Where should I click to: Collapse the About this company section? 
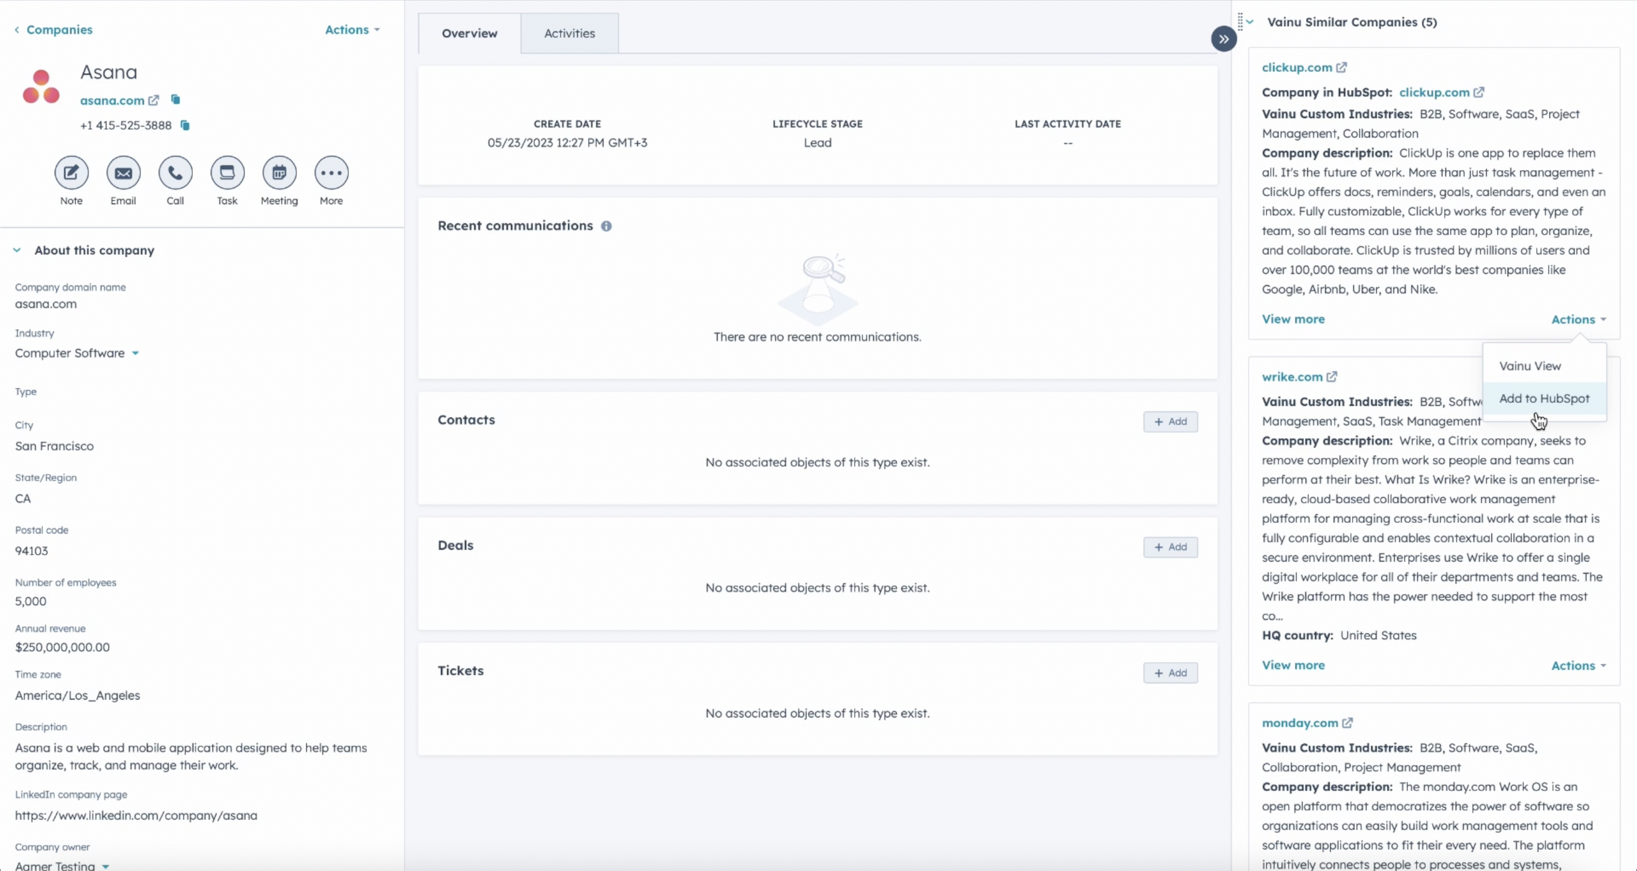coord(17,250)
